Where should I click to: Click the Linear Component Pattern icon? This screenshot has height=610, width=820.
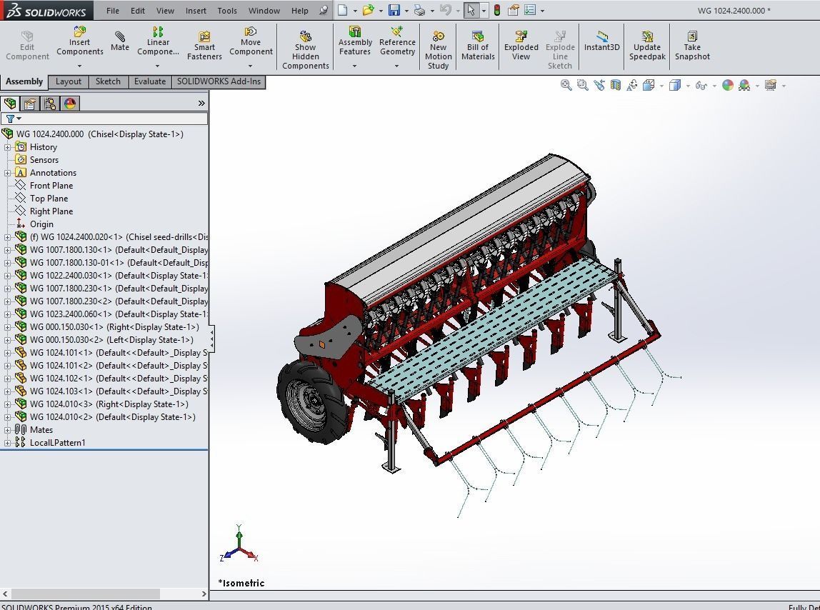coord(157,31)
